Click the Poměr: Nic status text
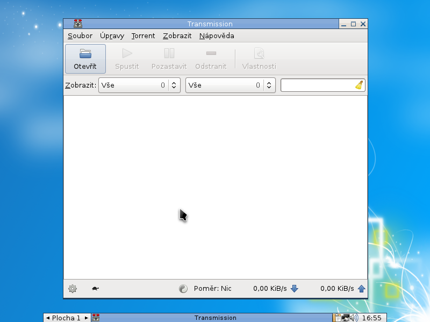Screen dimensions: 430x322 (x=212, y=289)
